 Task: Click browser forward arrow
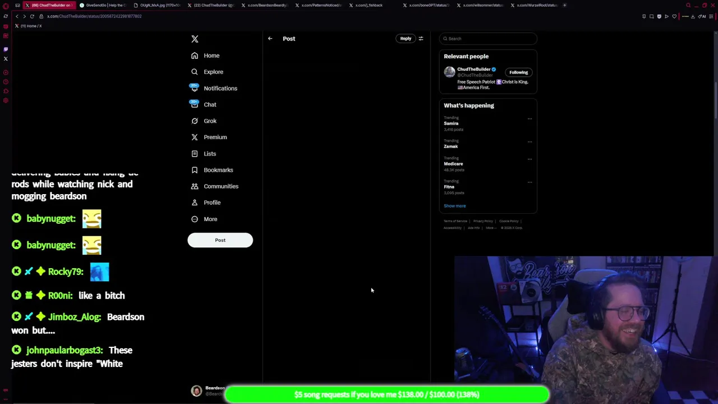24,16
